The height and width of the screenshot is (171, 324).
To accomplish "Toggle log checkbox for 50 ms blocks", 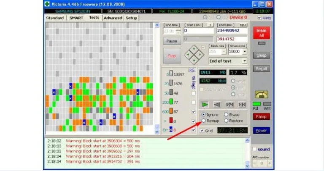I will click(x=193, y=93).
